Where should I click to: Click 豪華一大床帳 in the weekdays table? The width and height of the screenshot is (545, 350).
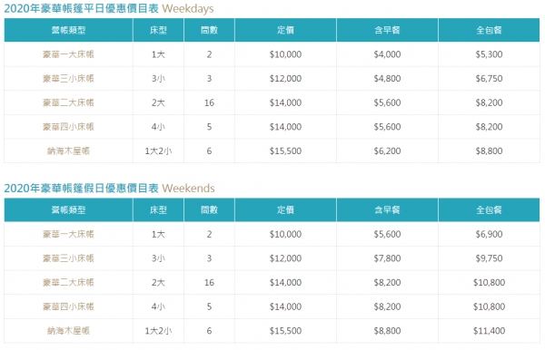tap(68, 54)
